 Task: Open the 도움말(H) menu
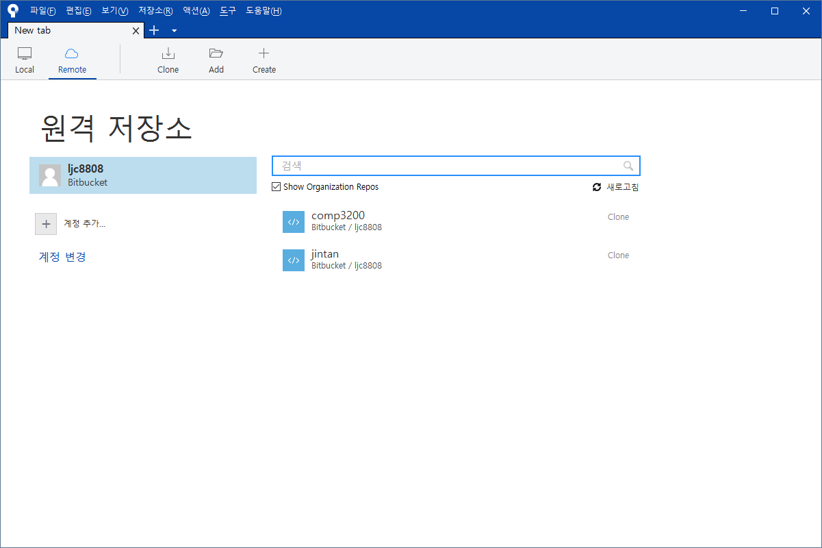[x=264, y=11]
